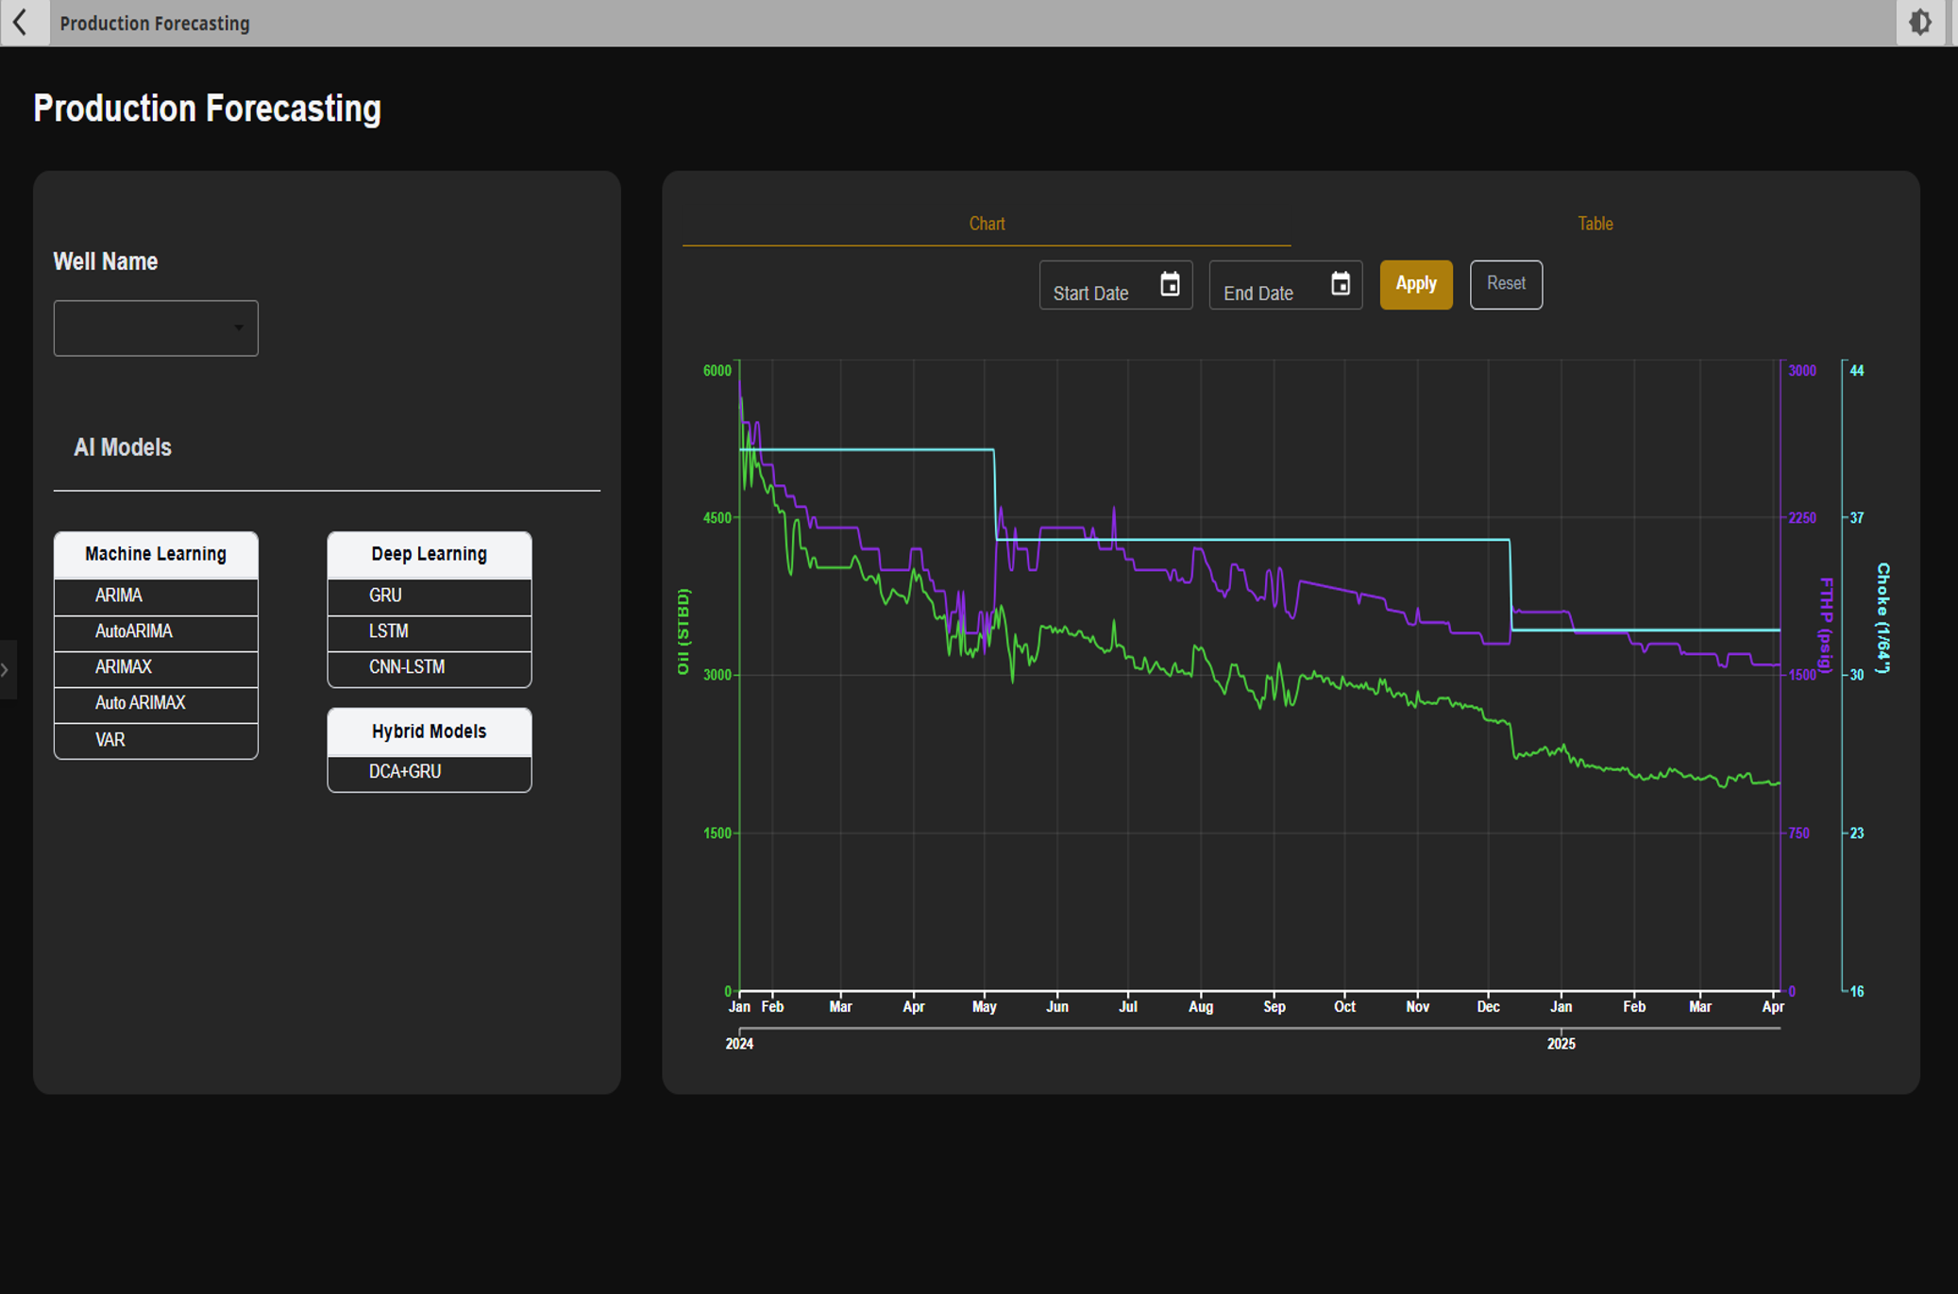
Task: Open the Start Date calendar icon
Action: pyautogui.click(x=1170, y=284)
